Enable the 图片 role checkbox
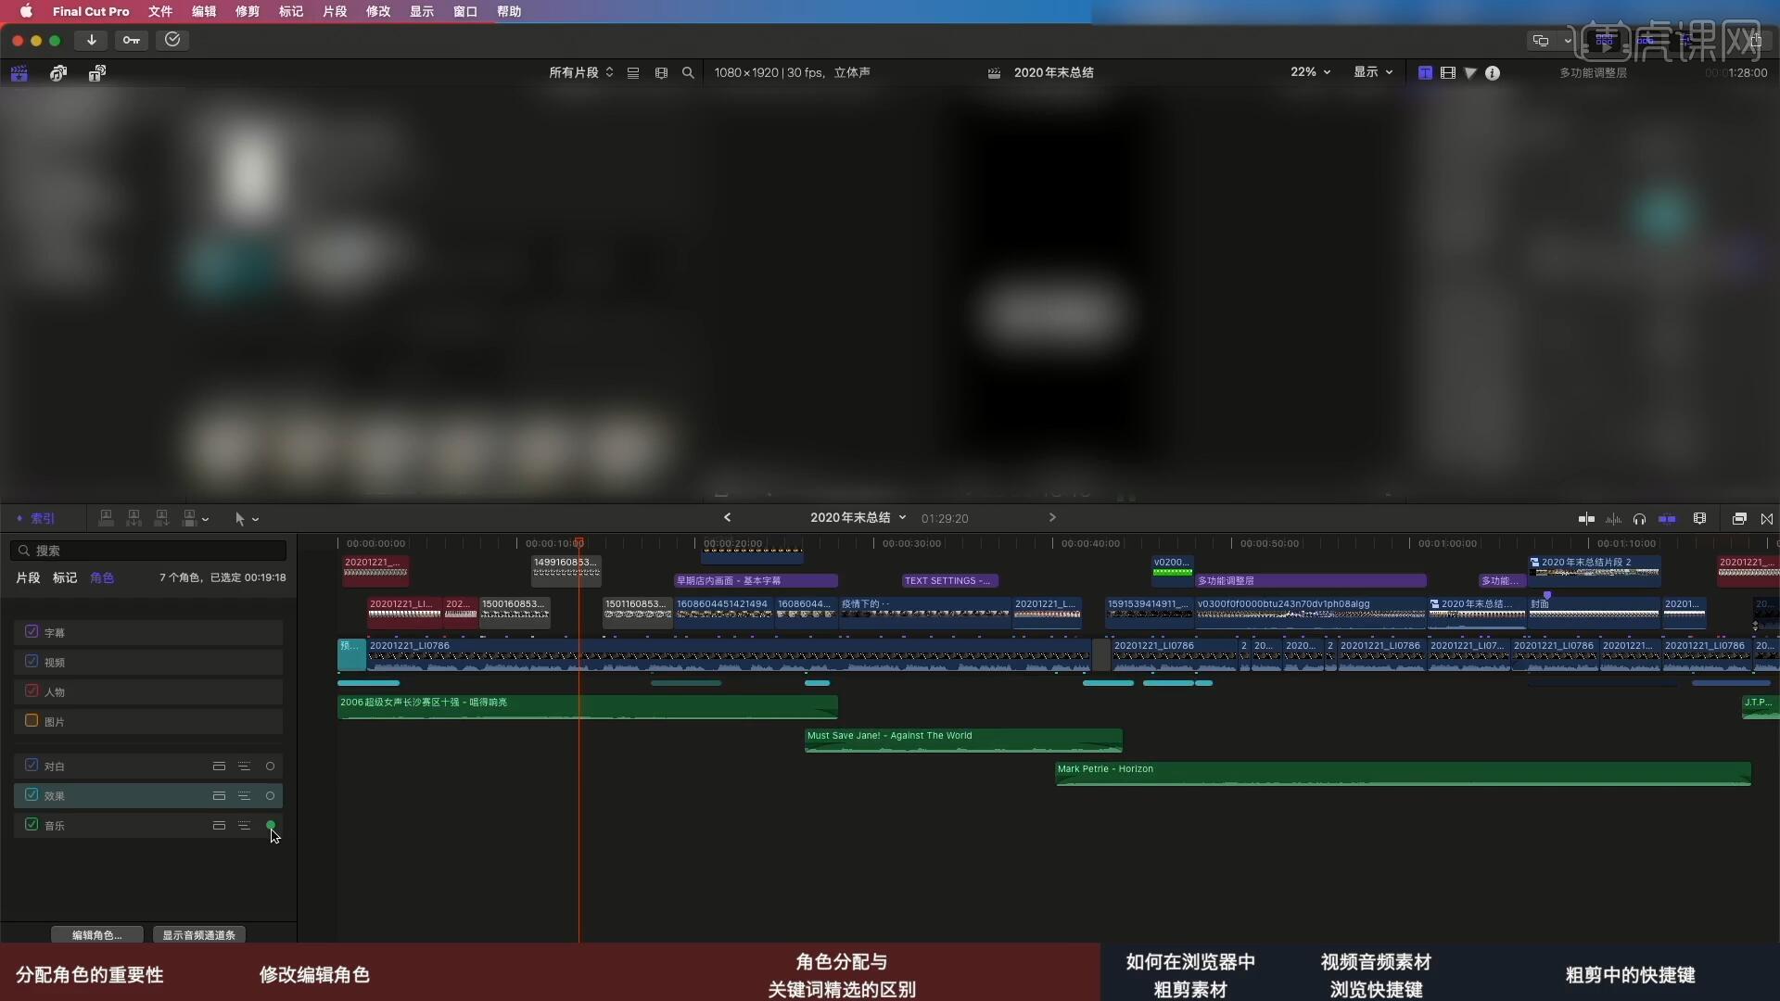Viewport: 1780px width, 1001px height. [32, 720]
